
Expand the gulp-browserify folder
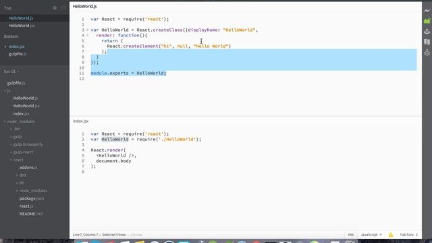(x=11, y=144)
